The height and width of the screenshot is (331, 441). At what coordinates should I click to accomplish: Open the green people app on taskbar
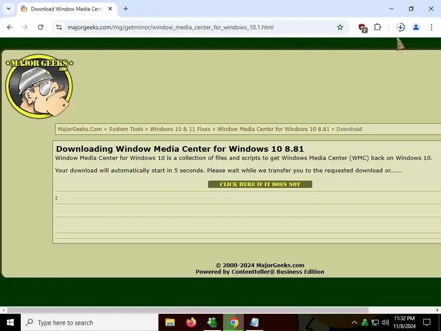pyautogui.click(x=212, y=322)
